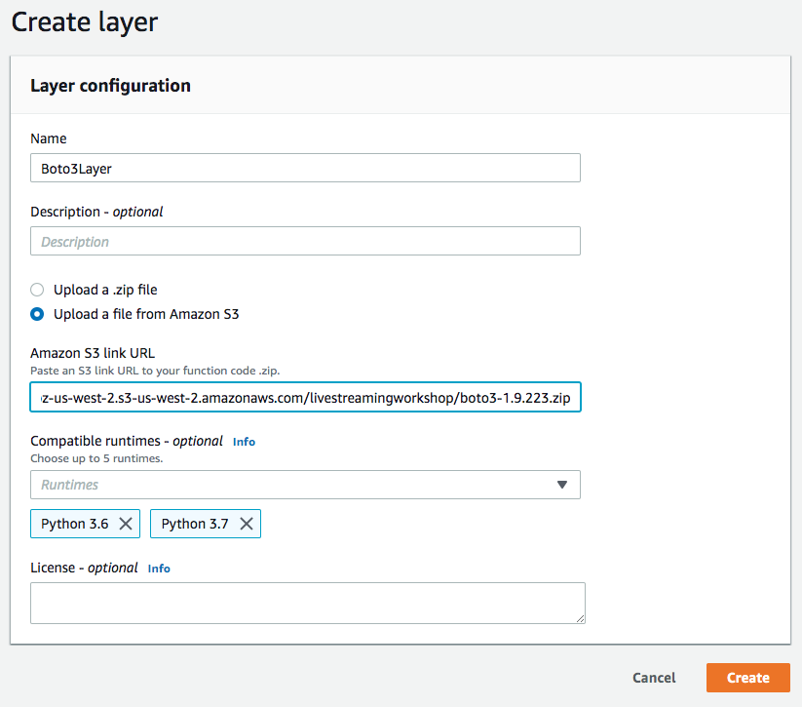This screenshot has width=802, height=707.
Task: Remove the Python 3.7 runtime tag
Action: tap(247, 524)
